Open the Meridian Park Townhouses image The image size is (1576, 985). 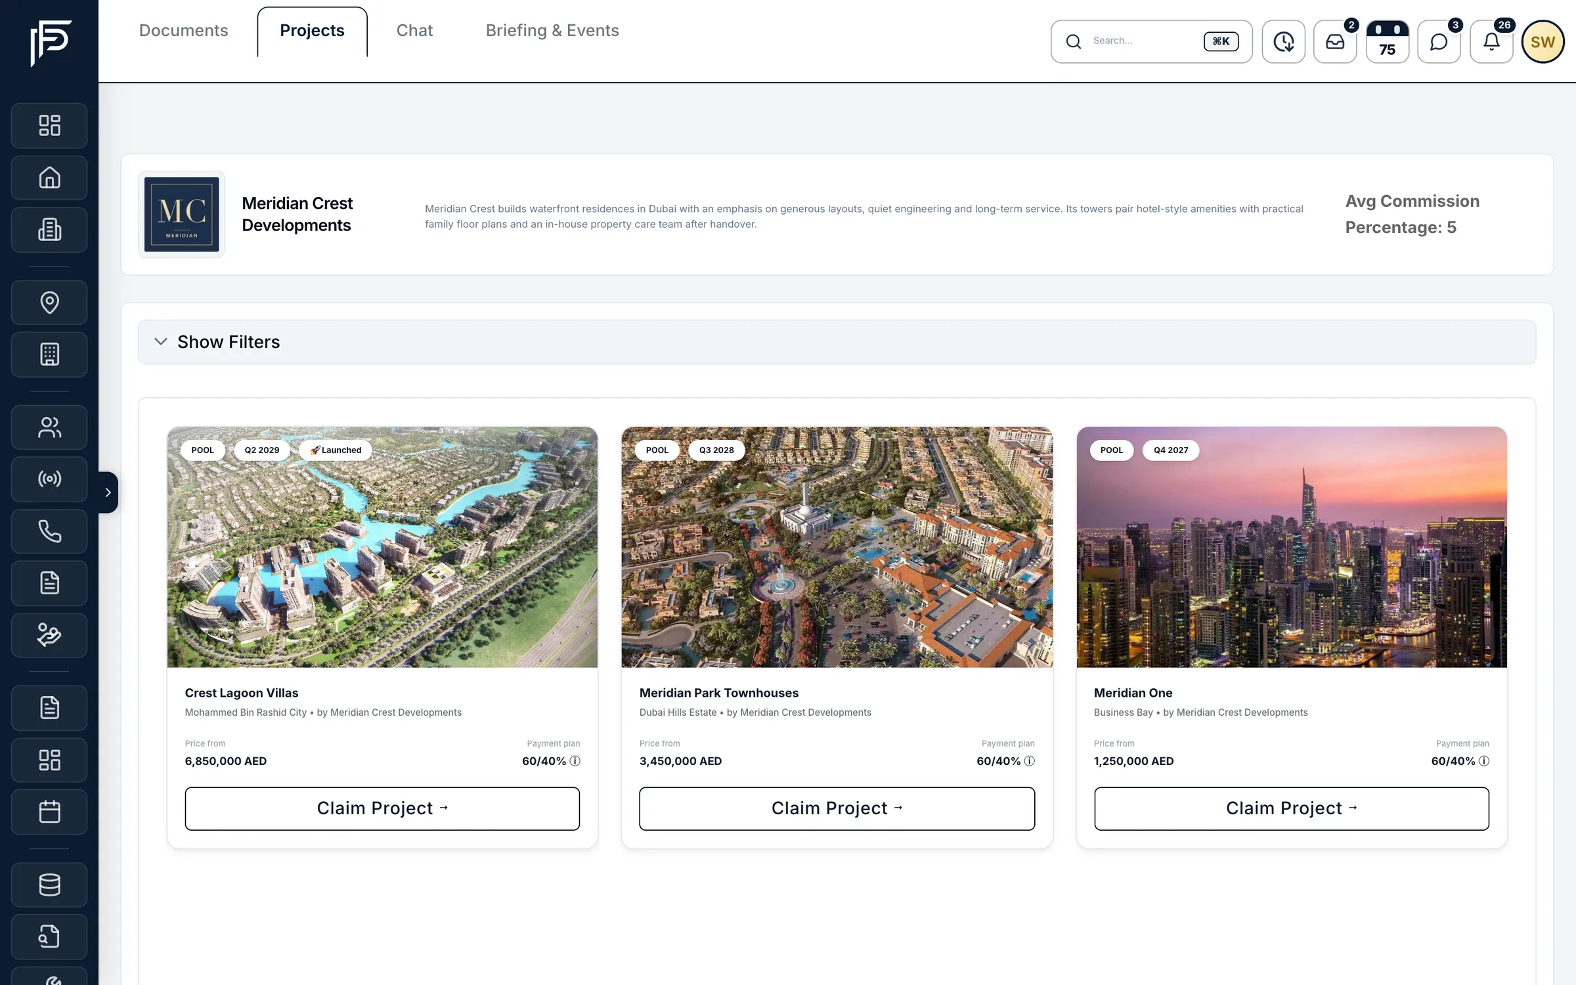click(837, 547)
